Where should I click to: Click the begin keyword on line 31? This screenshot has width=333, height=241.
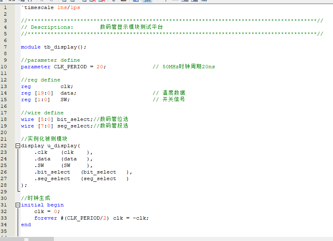coord(55,205)
